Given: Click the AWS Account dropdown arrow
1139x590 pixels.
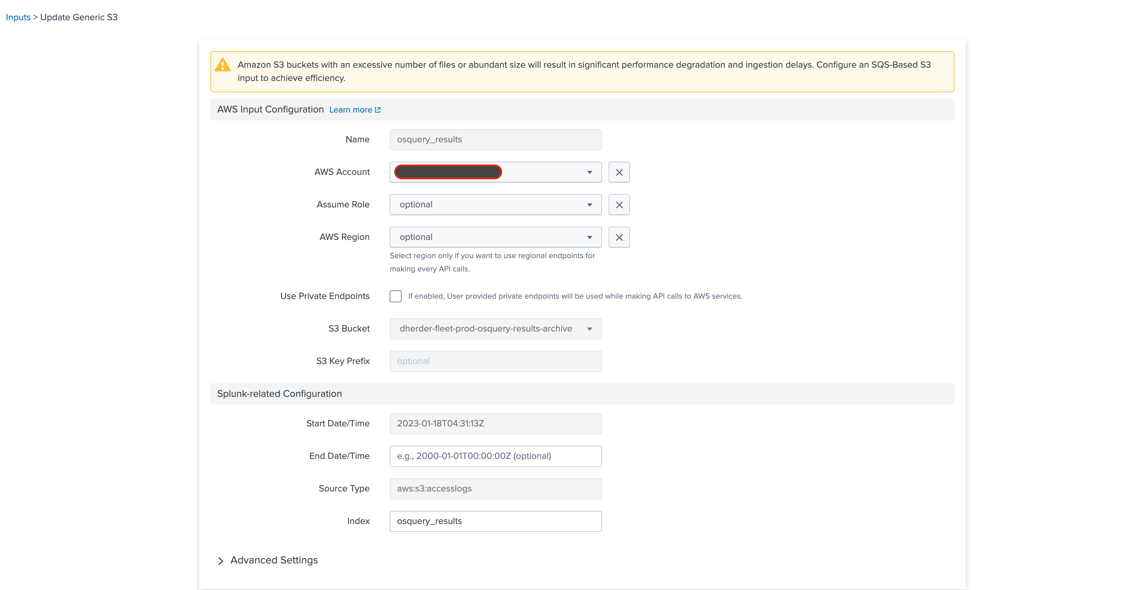Looking at the screenshot, I should click(588, 172).
